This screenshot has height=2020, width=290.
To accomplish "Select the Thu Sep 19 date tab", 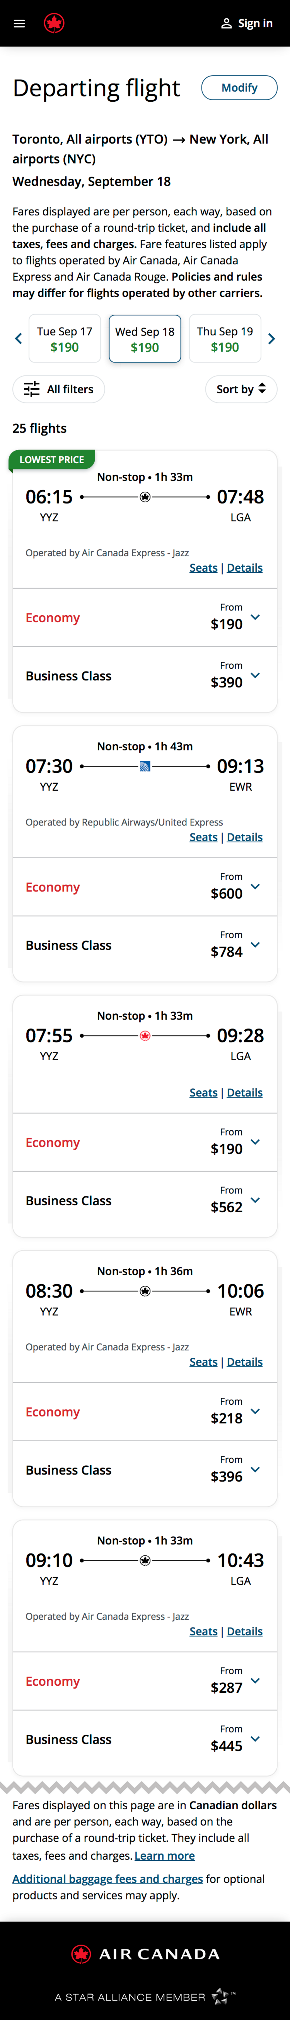I will [225, 339].
